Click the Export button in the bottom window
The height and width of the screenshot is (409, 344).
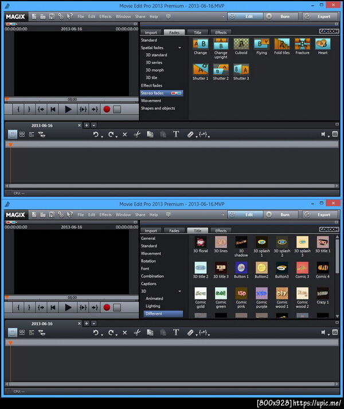(x=320, y=215)
